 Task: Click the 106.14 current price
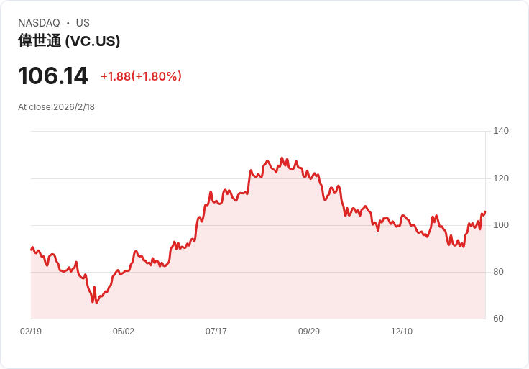53,76
